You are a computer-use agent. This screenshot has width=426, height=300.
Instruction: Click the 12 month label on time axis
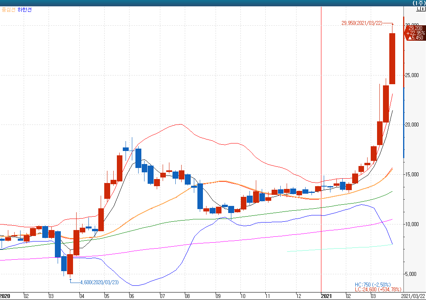point(298,296)
